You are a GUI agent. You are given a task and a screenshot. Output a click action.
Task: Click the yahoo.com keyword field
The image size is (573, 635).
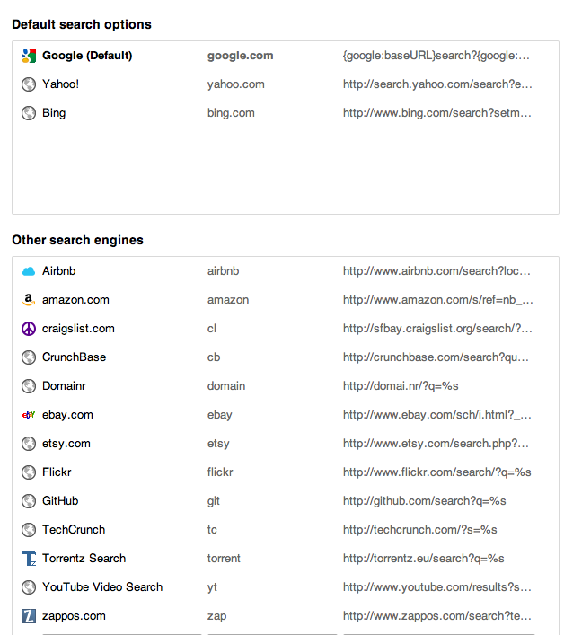(x=235, y=84)
